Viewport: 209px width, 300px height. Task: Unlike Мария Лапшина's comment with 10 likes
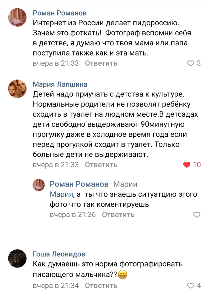187,164
